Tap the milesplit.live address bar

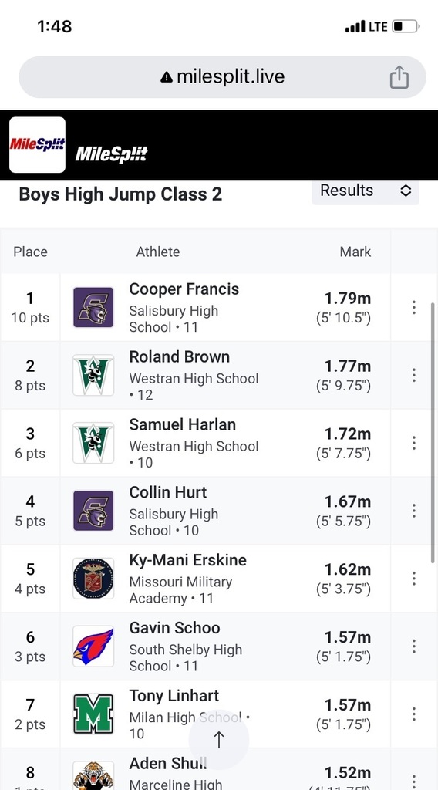tap(222, 77)
